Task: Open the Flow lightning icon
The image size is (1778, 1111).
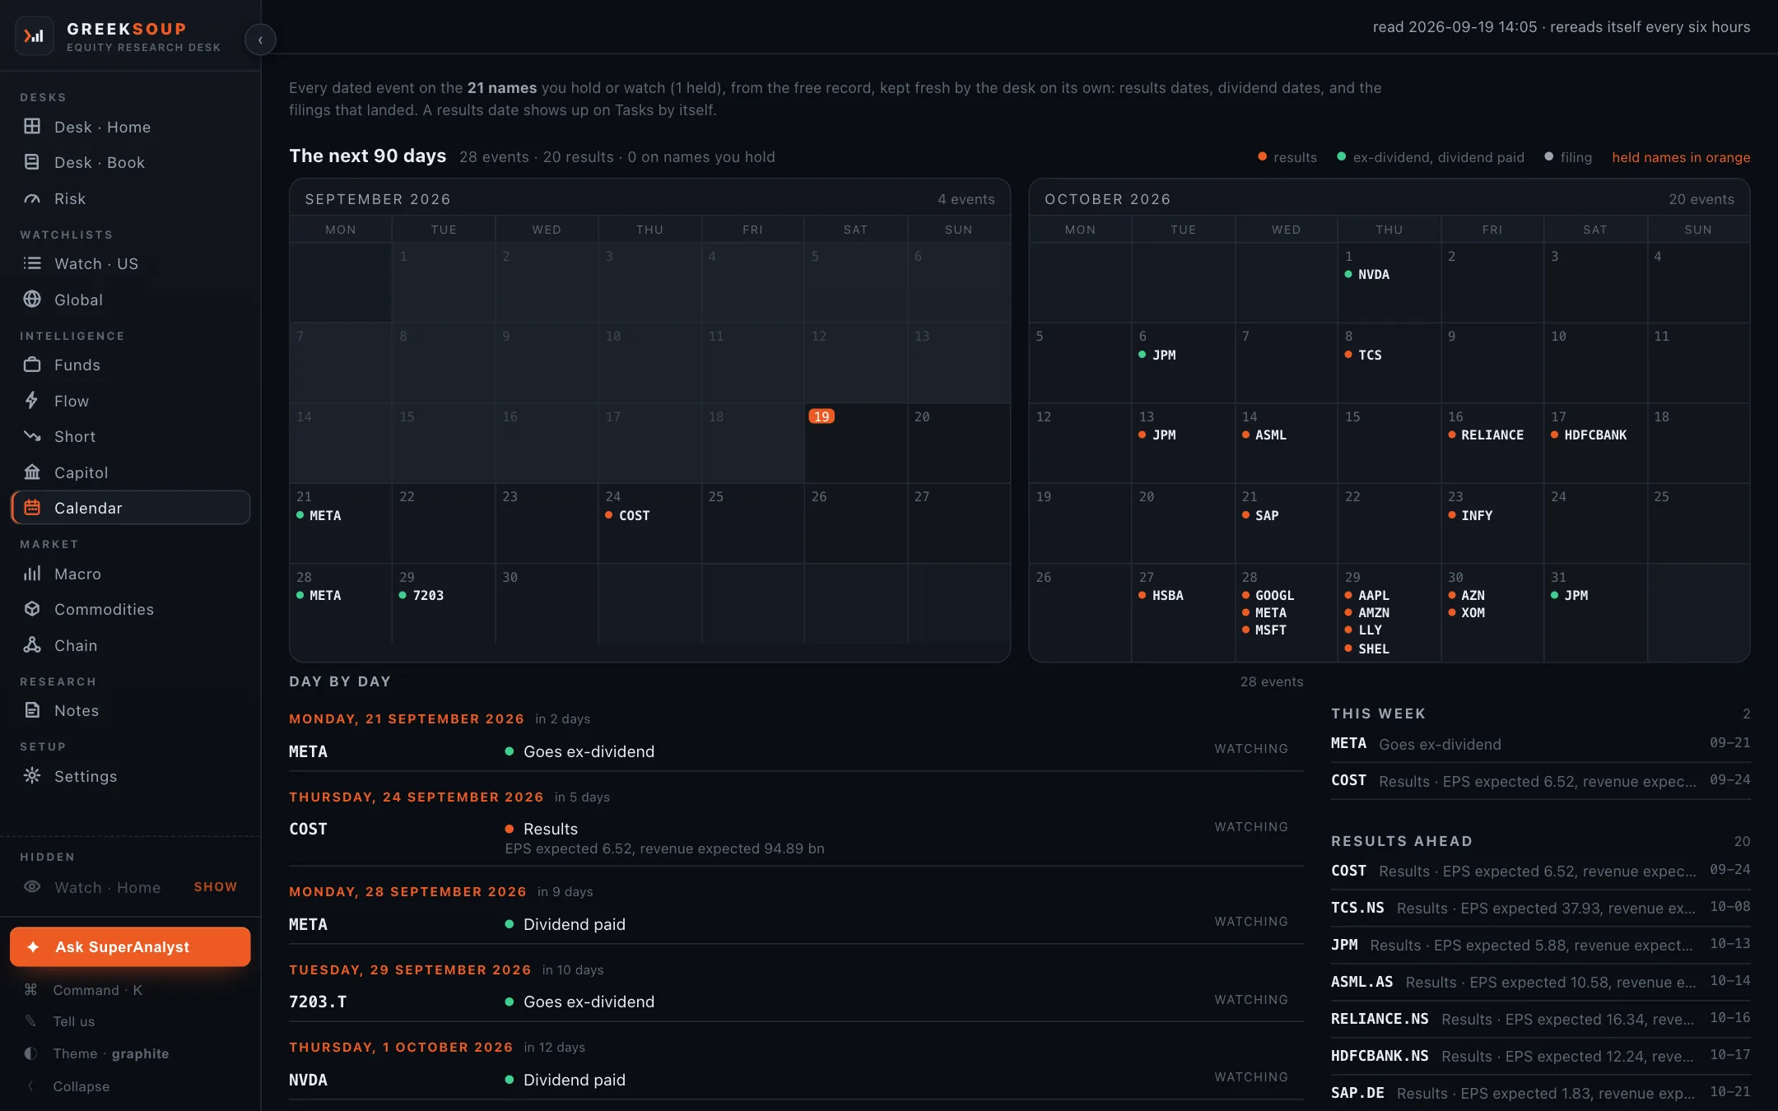Action: (32, 401)
